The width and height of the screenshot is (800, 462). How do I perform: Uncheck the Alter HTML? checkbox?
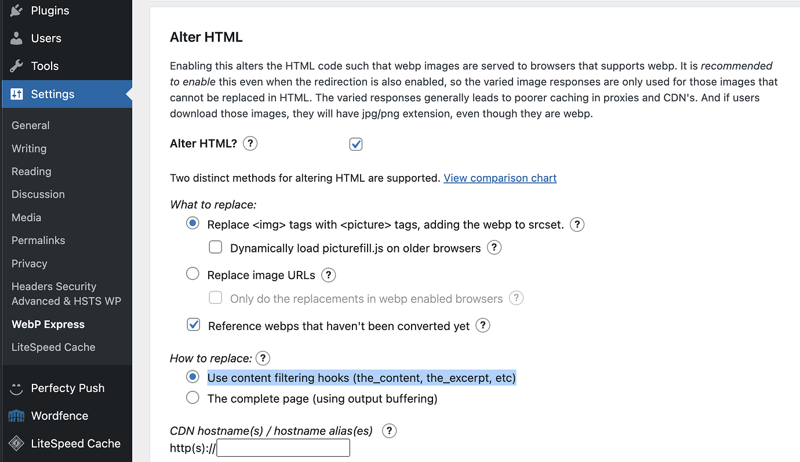point(356,144)
